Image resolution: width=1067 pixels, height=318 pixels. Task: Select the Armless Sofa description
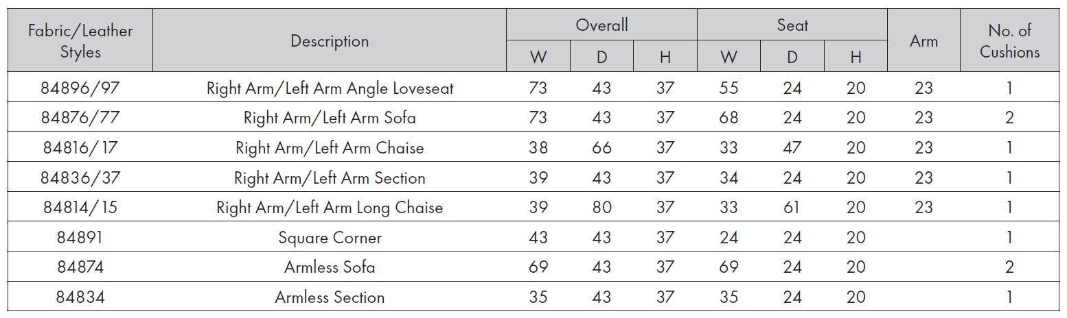(330, 267)
